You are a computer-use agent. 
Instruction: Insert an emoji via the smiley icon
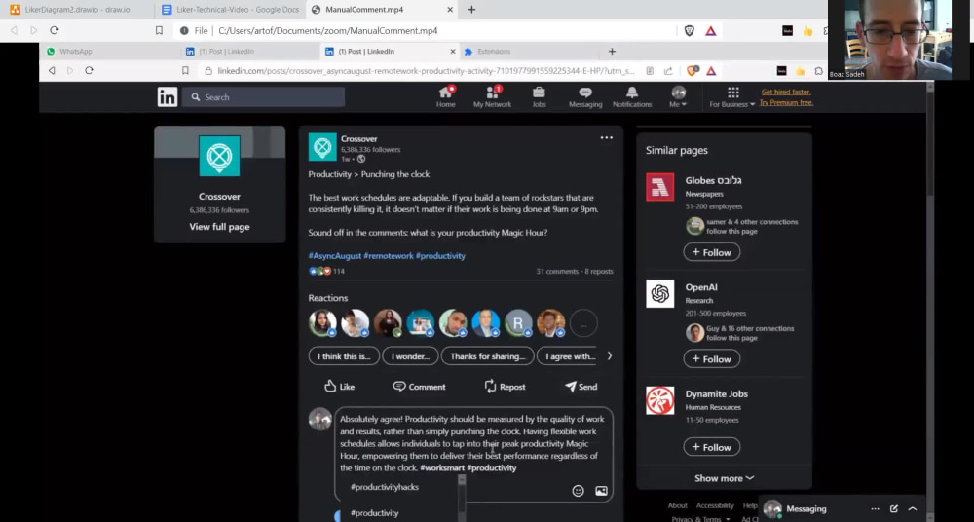pos(578,491)
